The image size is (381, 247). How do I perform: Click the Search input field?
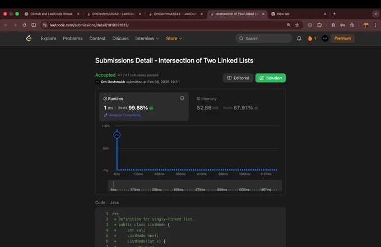[x=264, y=39]
